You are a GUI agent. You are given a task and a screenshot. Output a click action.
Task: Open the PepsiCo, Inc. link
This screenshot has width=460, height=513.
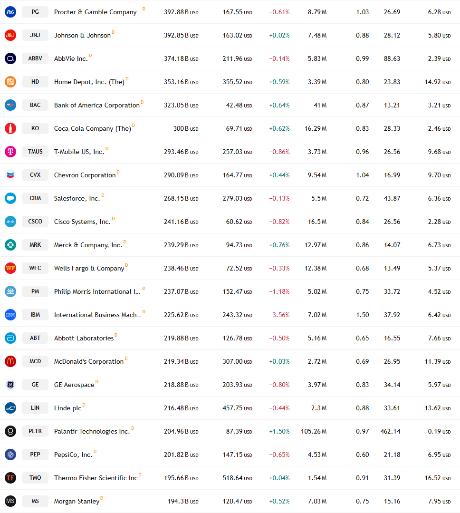74,455
